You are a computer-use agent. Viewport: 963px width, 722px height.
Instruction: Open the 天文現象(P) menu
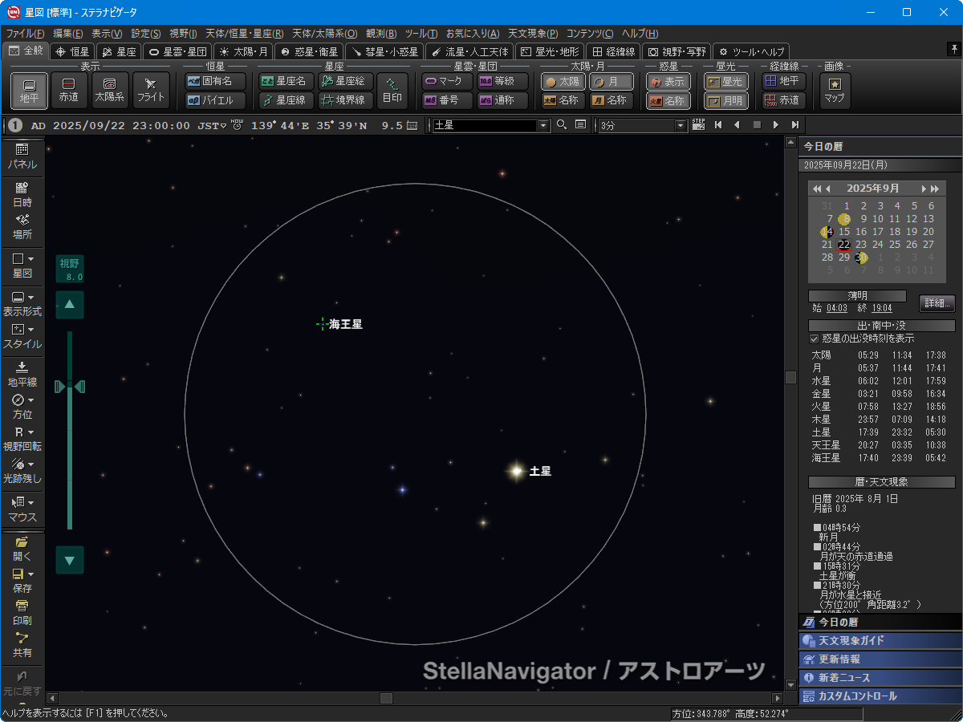[x=533, y=33]
